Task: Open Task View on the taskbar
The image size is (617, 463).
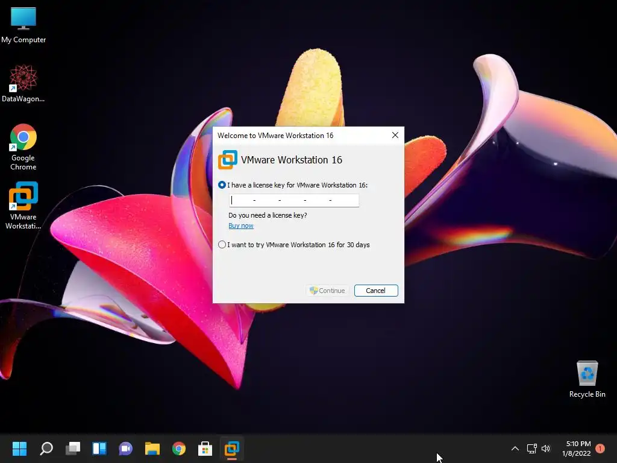Action: coord(73,449)
